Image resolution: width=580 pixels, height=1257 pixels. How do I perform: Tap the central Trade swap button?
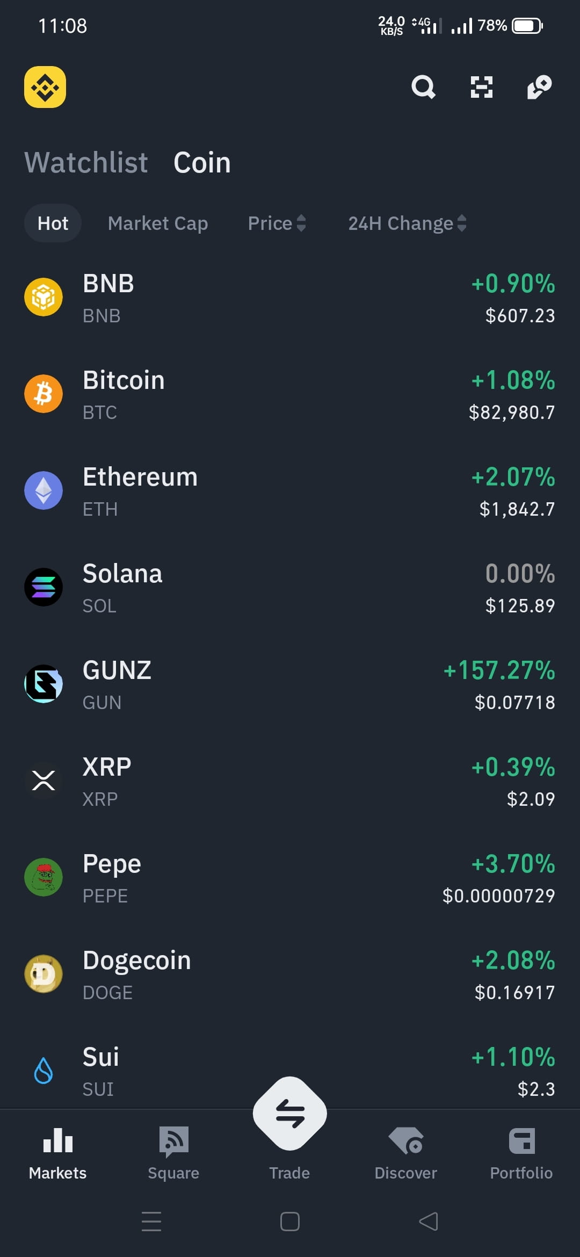tap(290, 1113)
